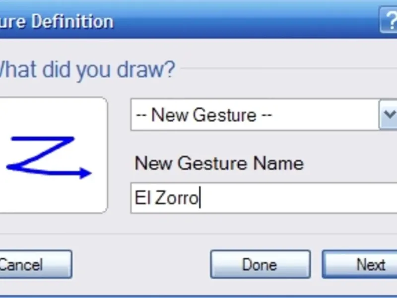Click the separator line beside the heading
397x298 pixels.
(x=288, y=69)
